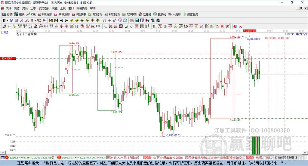The width and height of the screenshot is (308, 166).
Task: Expand the candlestick style dropdown arrow
Action: [x=35, y=20]
